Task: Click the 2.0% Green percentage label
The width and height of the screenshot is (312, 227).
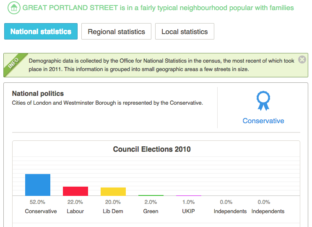Action: coord(151,202)
